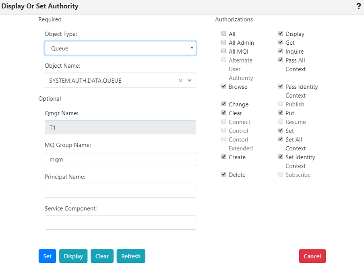Open the Object Type Queue dropdown

point(120,48)
